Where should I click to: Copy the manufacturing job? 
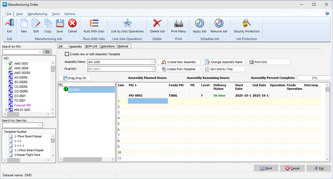pos(48,23)
